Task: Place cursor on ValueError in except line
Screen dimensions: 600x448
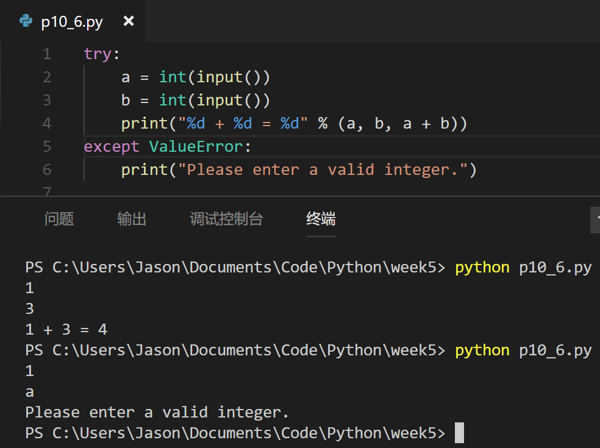Action: (x=196, y=146)
